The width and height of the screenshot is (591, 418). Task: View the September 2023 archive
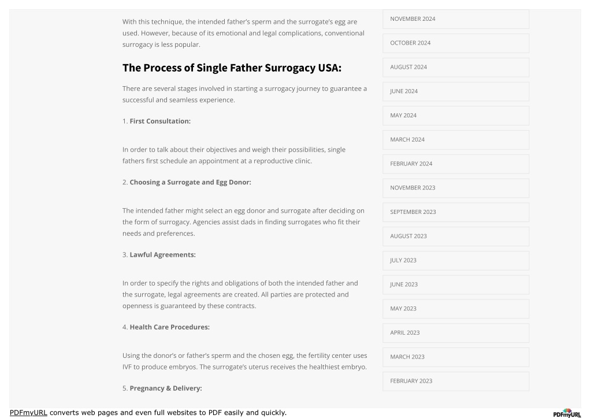pos(456,212)
